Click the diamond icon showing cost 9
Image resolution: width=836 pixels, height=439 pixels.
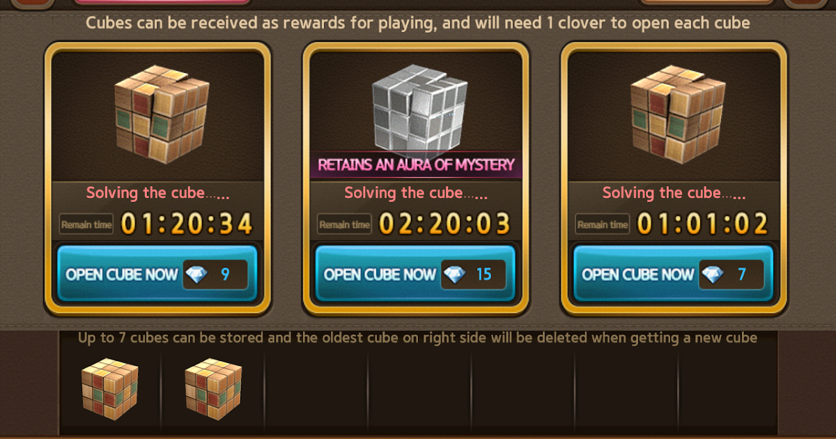coord(196,275)
